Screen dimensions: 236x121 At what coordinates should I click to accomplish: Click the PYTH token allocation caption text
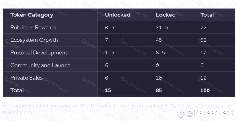point(117,109)
